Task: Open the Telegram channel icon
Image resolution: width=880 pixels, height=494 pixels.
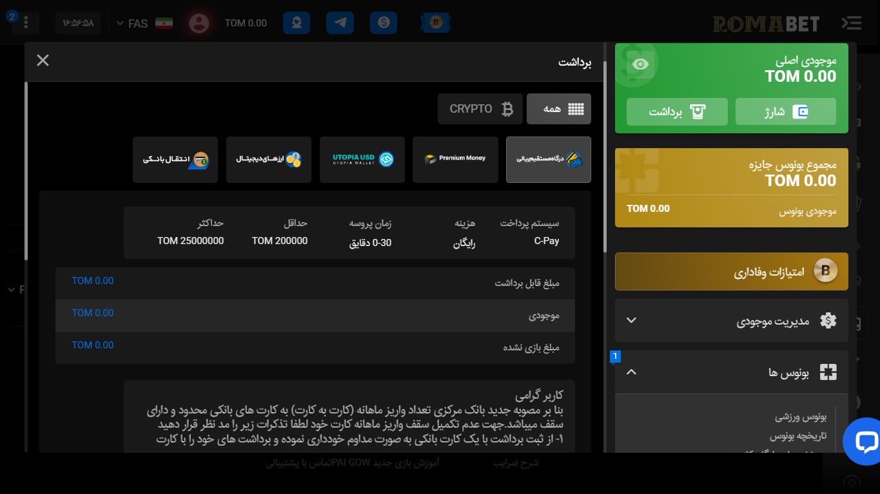Action: 340,23
